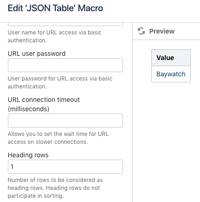Click the user password basic authentication description

[60, 82]
